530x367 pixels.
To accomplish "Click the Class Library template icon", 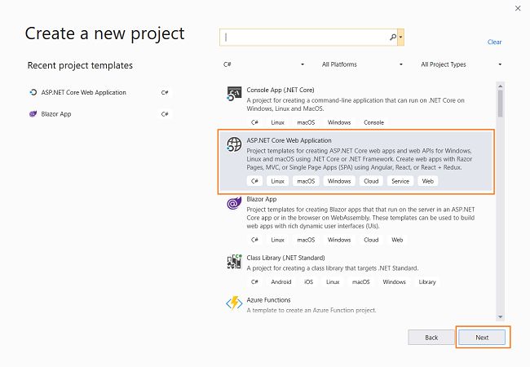I will [x=234, y=262].
